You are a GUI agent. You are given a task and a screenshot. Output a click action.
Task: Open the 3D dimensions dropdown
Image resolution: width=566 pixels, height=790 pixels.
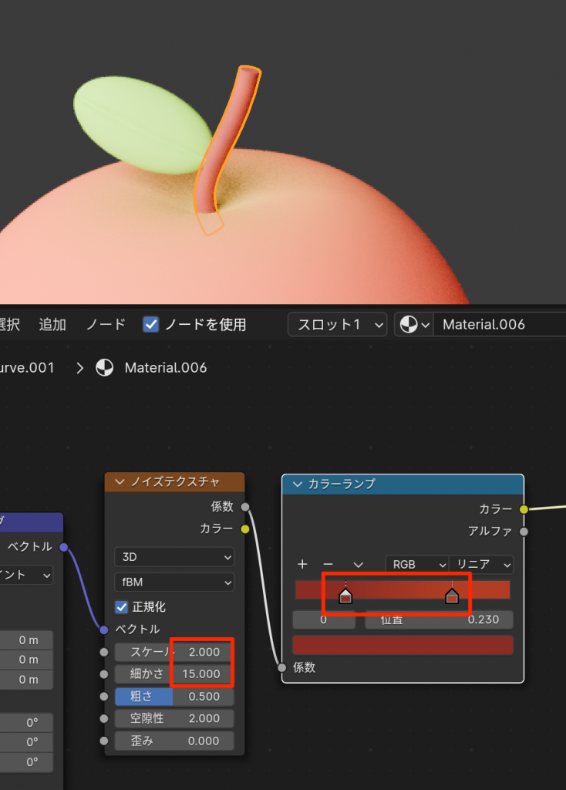click(174, 556)
